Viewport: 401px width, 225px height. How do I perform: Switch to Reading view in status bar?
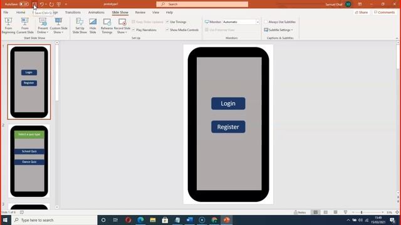pos(335,212)
